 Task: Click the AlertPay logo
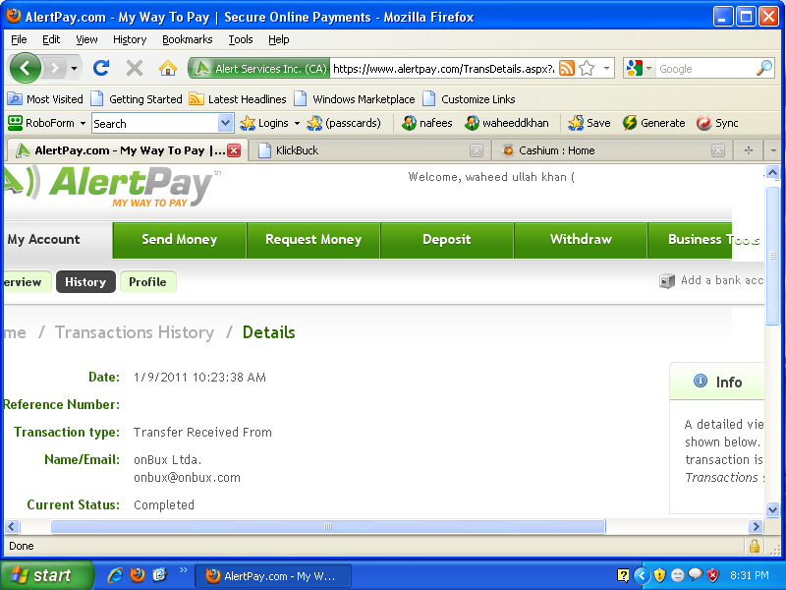click(x=112, y=187)
